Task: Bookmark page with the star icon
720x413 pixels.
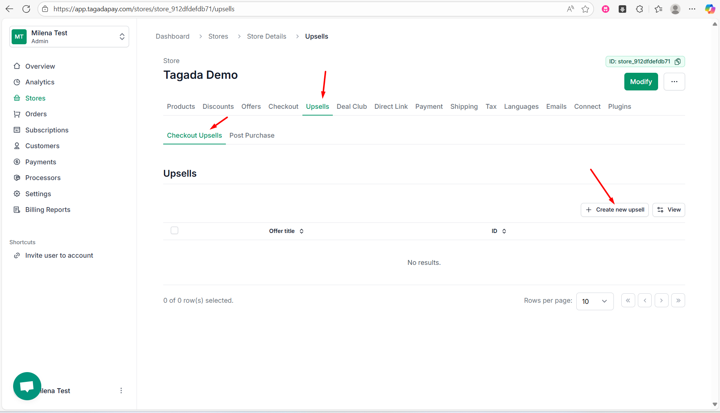Action: point(585,9)
